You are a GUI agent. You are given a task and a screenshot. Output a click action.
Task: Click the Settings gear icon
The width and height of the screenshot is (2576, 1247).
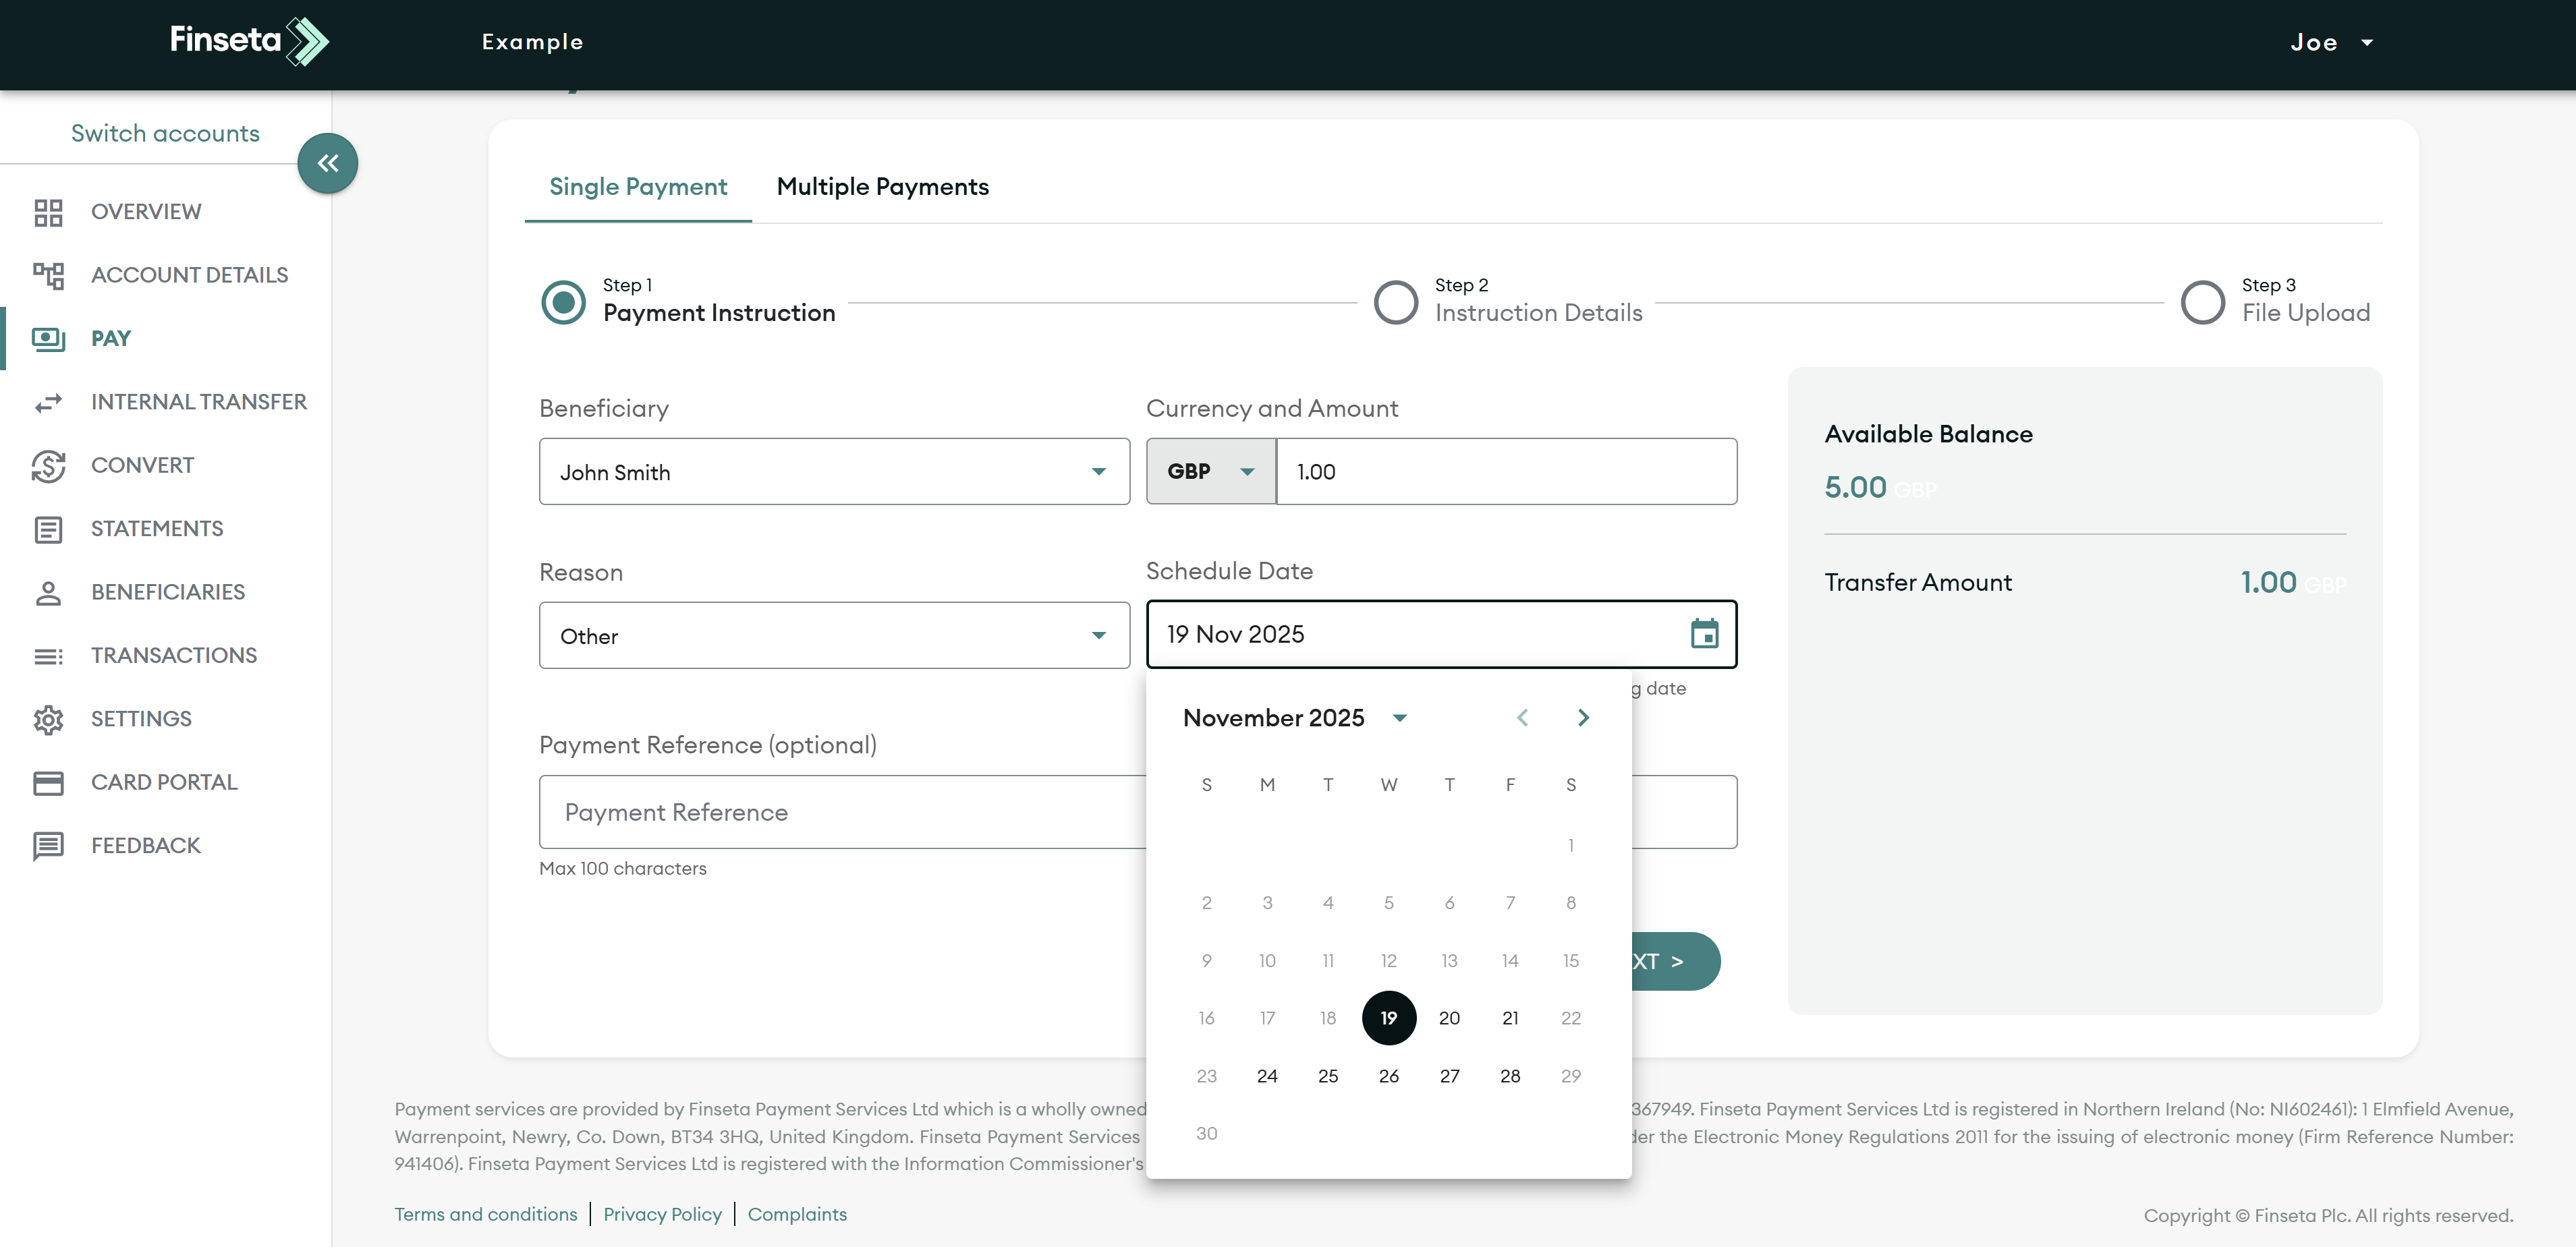[48, 720]
